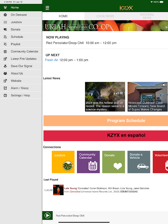Select the Home antenna icon in sidebar
168x224 pixels.
pos(5,8)
